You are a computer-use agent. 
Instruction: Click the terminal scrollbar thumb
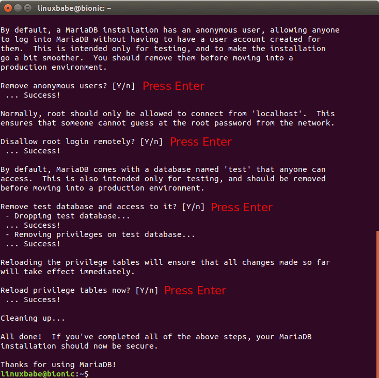click(x=377, y=304)
